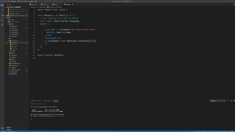This screenshot has width=235, height=132.
Task: Click the Git branch indicator in the status bar
Action: click(x=4, y=131)
